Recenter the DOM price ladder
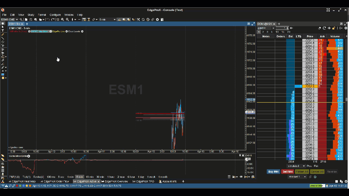Screen dimensions: 349x196 [330, 28]
